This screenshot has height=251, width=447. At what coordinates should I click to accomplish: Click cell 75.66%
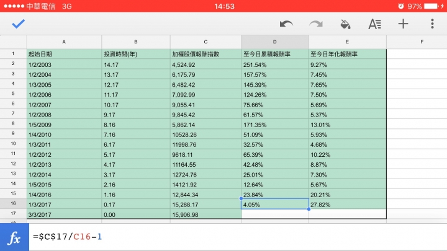point(275,105)
